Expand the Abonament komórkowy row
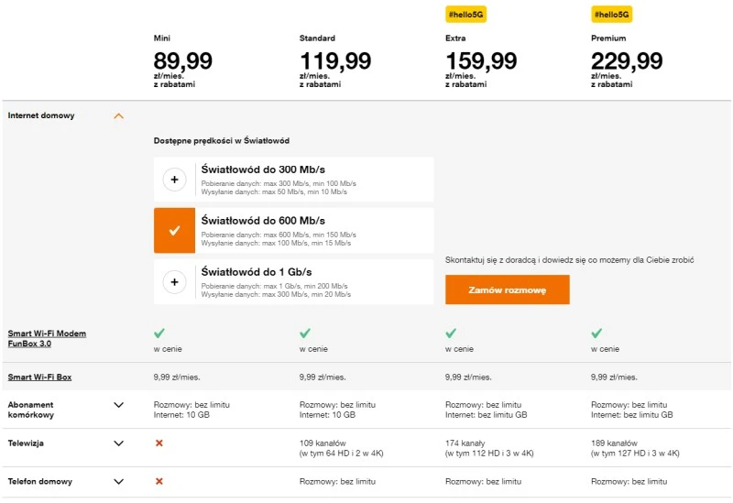The width and height of the screenshot is (733, 503). (x=118, y=404)
